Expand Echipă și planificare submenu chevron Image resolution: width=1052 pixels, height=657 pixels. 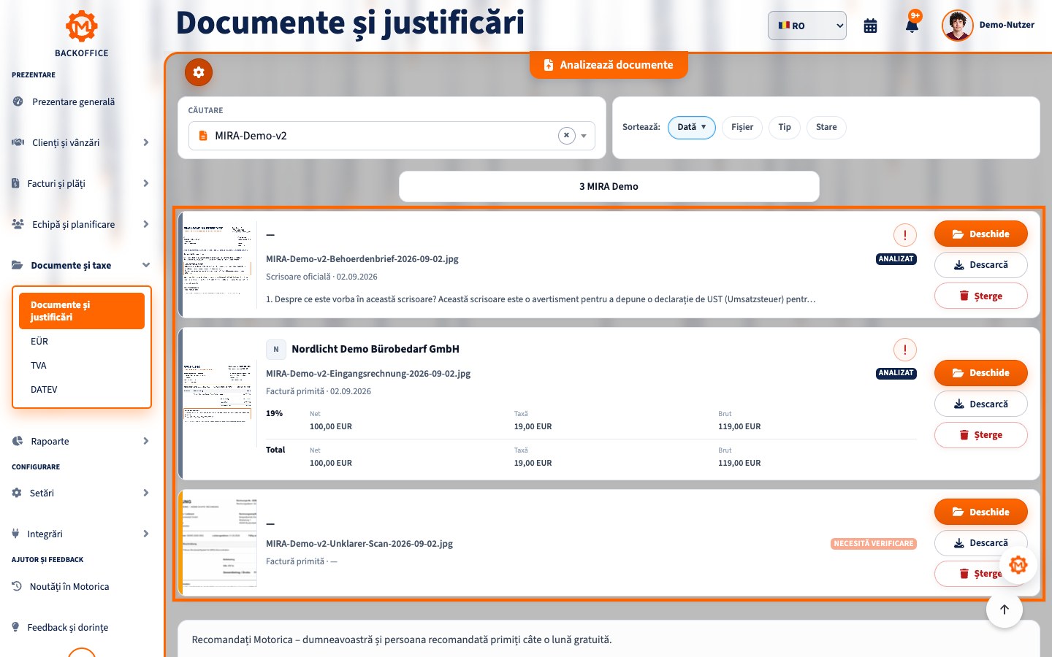(x=146, y=224)
